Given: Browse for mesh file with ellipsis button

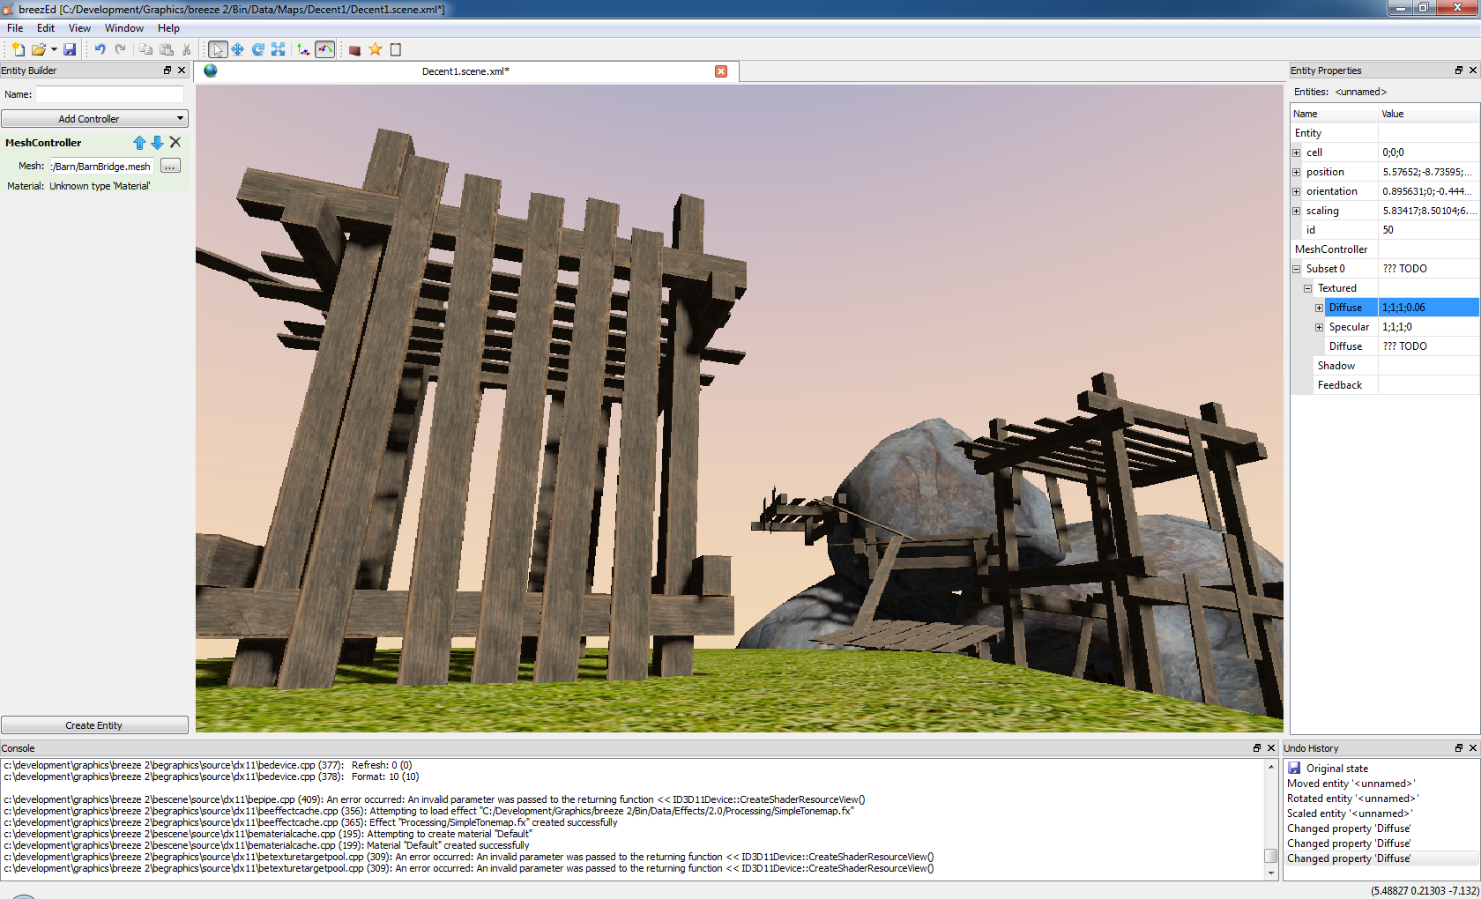Looking at the screenshot, I should pyautogui.click(x=170, y=166).
